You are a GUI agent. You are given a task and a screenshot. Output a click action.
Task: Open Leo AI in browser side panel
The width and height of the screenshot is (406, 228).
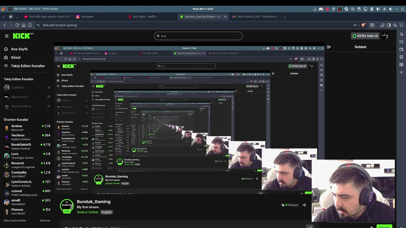401,34
